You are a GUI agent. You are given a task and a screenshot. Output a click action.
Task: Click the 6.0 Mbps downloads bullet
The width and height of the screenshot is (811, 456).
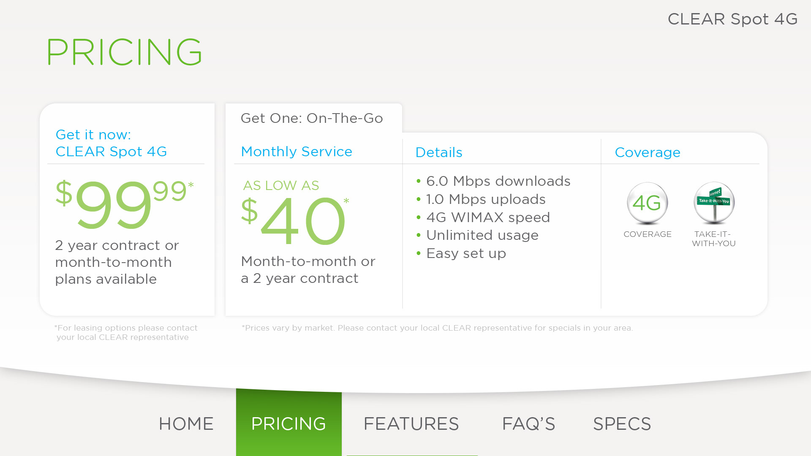[x=493, y=181]
